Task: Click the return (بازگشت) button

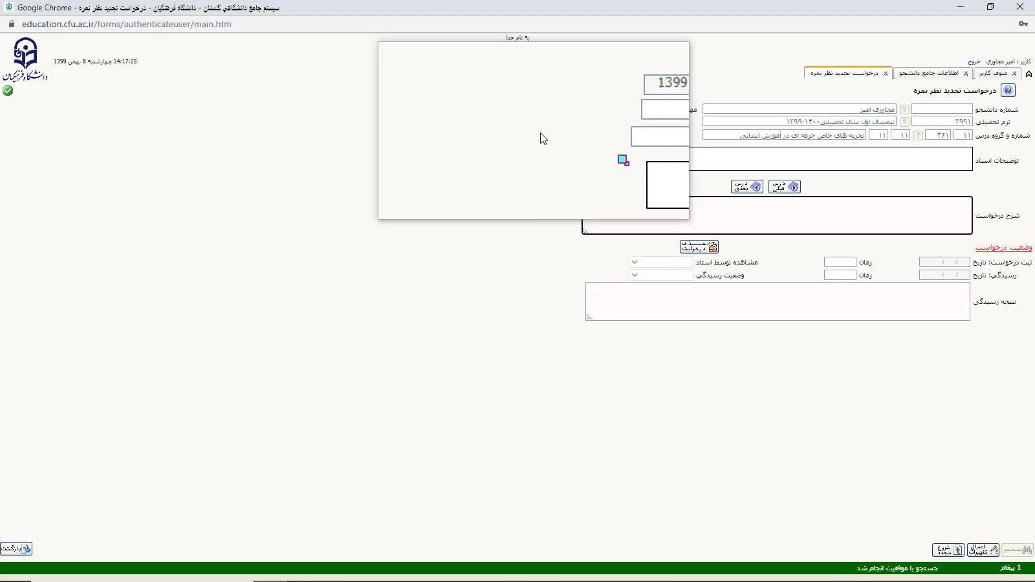Action: click(x=16, y=548)
